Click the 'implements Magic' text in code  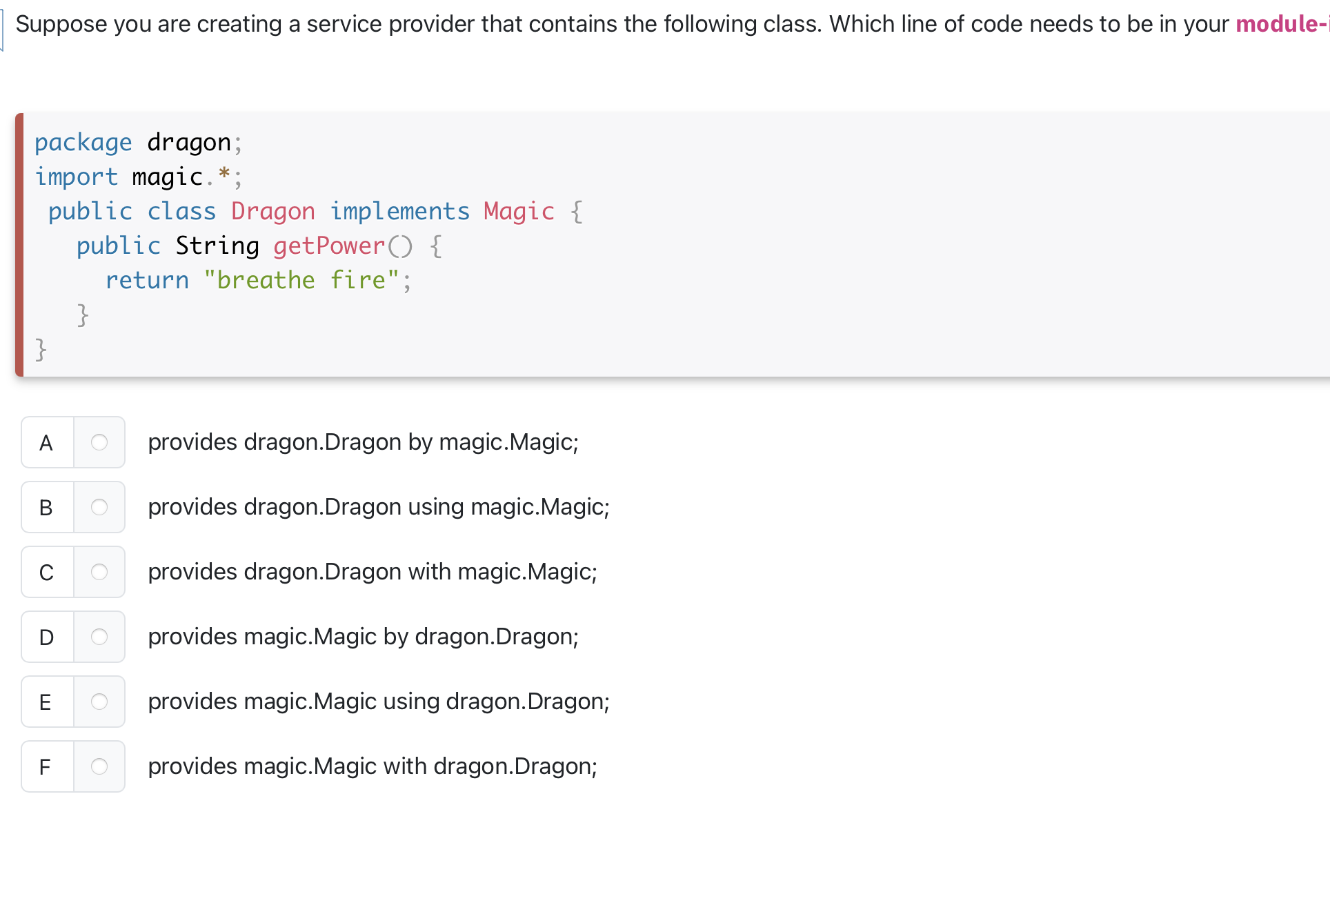[441, 211]
